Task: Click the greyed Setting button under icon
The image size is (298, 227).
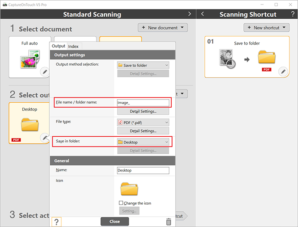Action: [129, 211]
